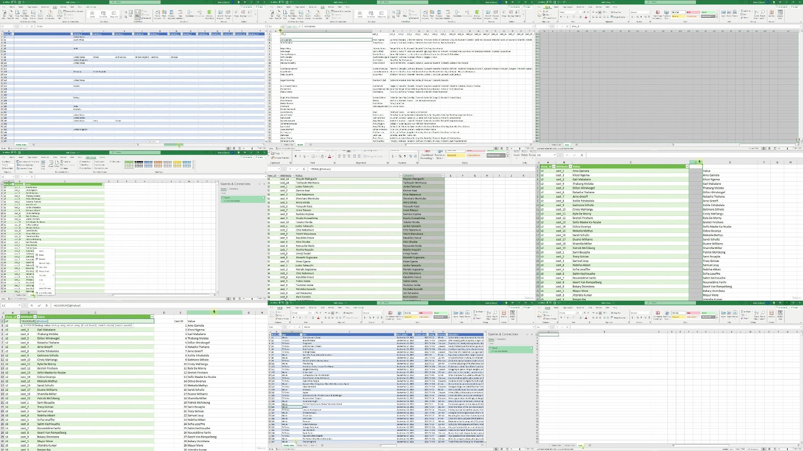Click the currency format icon in TRIM formula window
The height and width of the screenshot is (451, 803).
tap(393, 156)
